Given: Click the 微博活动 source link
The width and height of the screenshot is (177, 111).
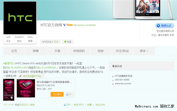Looking at the screenshot, I should (24, 105).
